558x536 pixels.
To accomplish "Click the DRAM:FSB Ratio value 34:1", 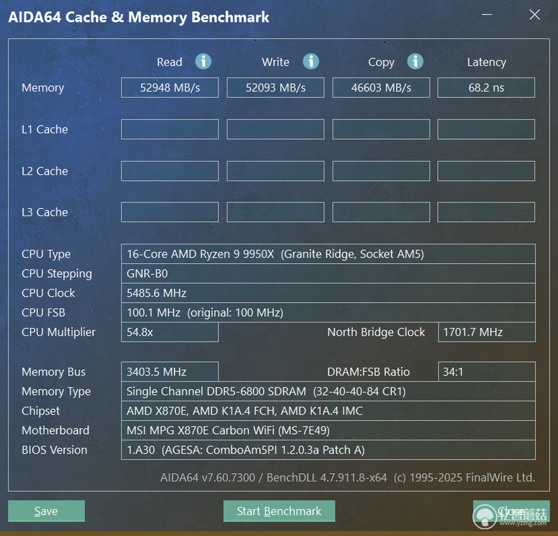I will tap(486, 372).
